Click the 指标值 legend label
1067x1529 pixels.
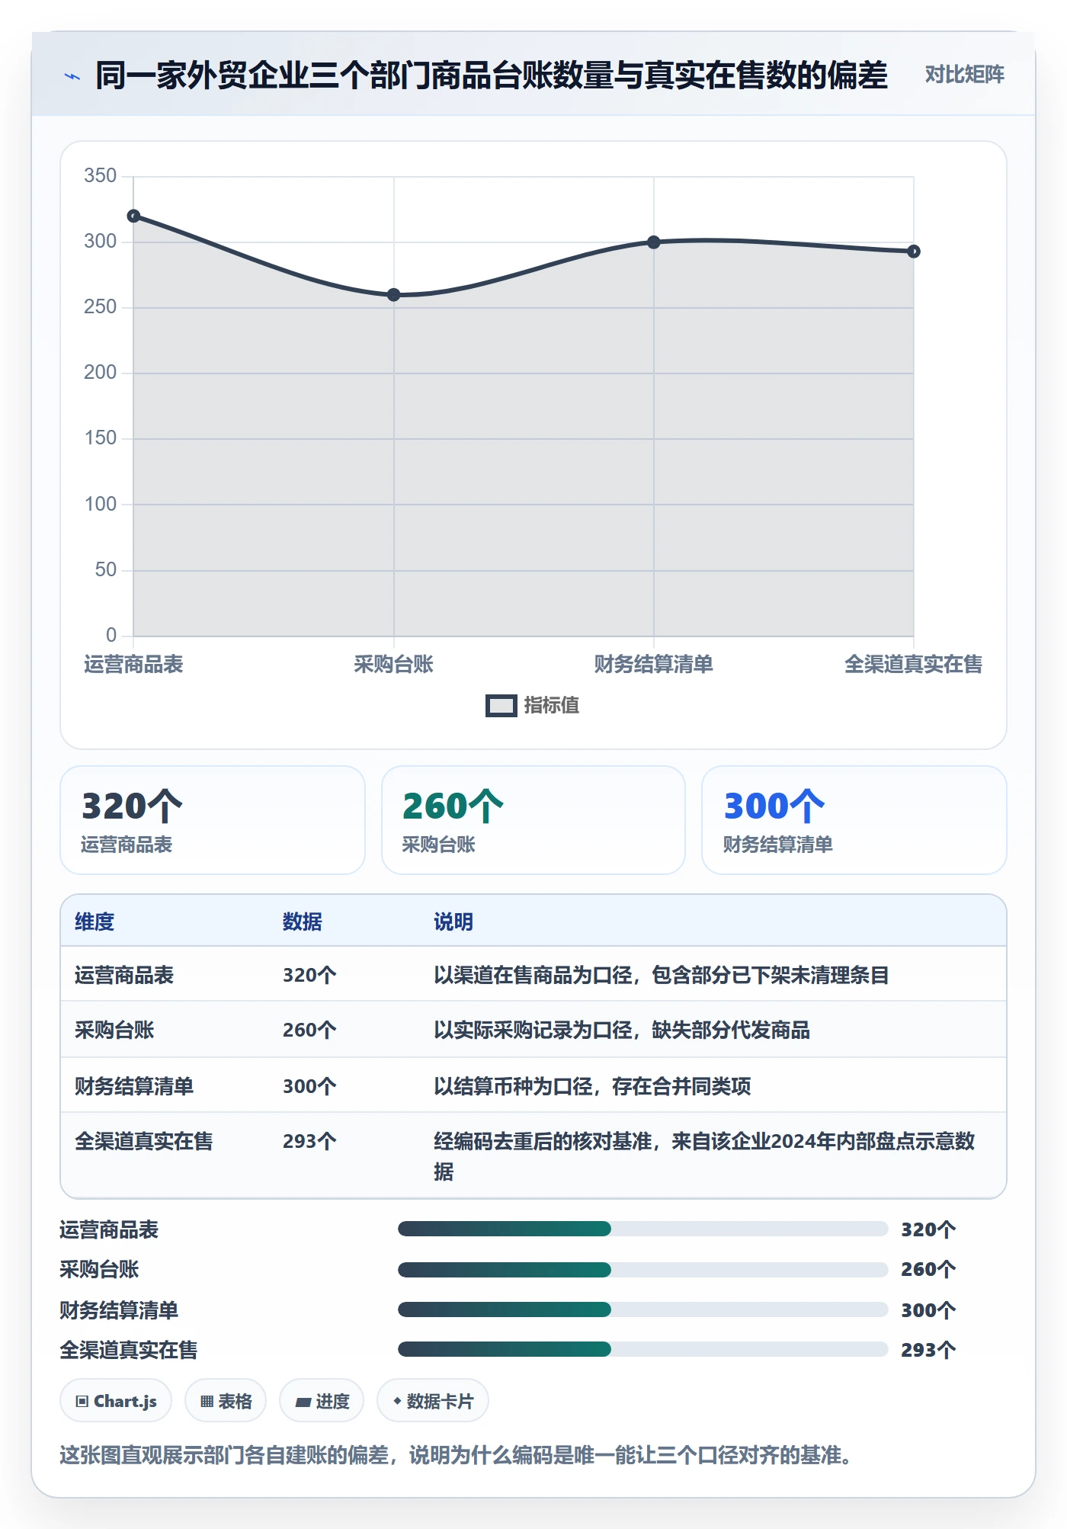pos(551,706)
